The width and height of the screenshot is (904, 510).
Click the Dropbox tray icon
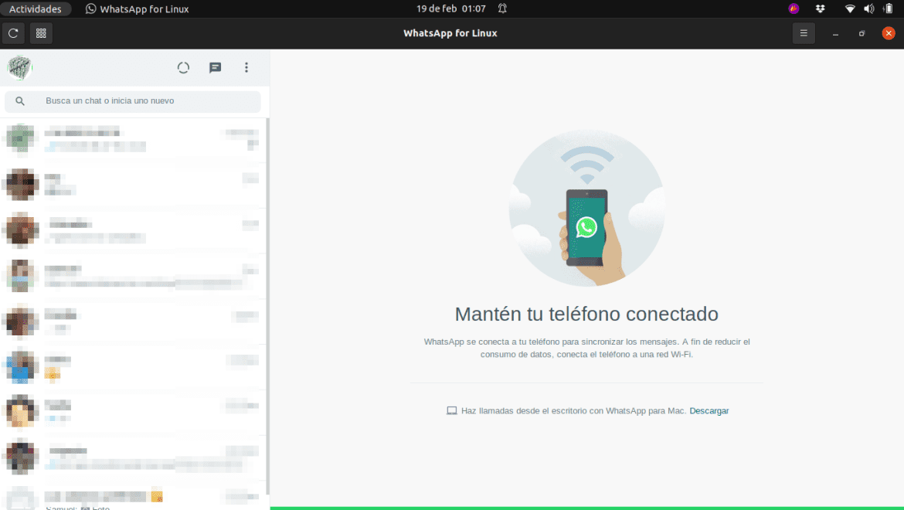[x=820, y=8]
